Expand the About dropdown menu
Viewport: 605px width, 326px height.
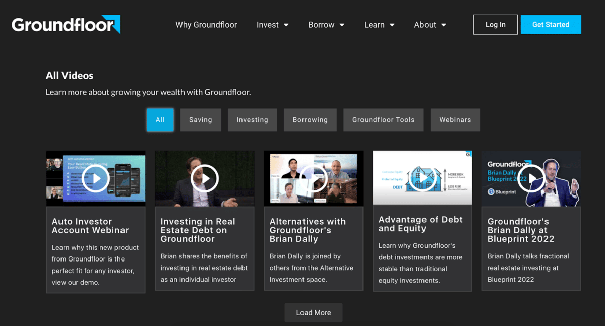click(430, 25)
